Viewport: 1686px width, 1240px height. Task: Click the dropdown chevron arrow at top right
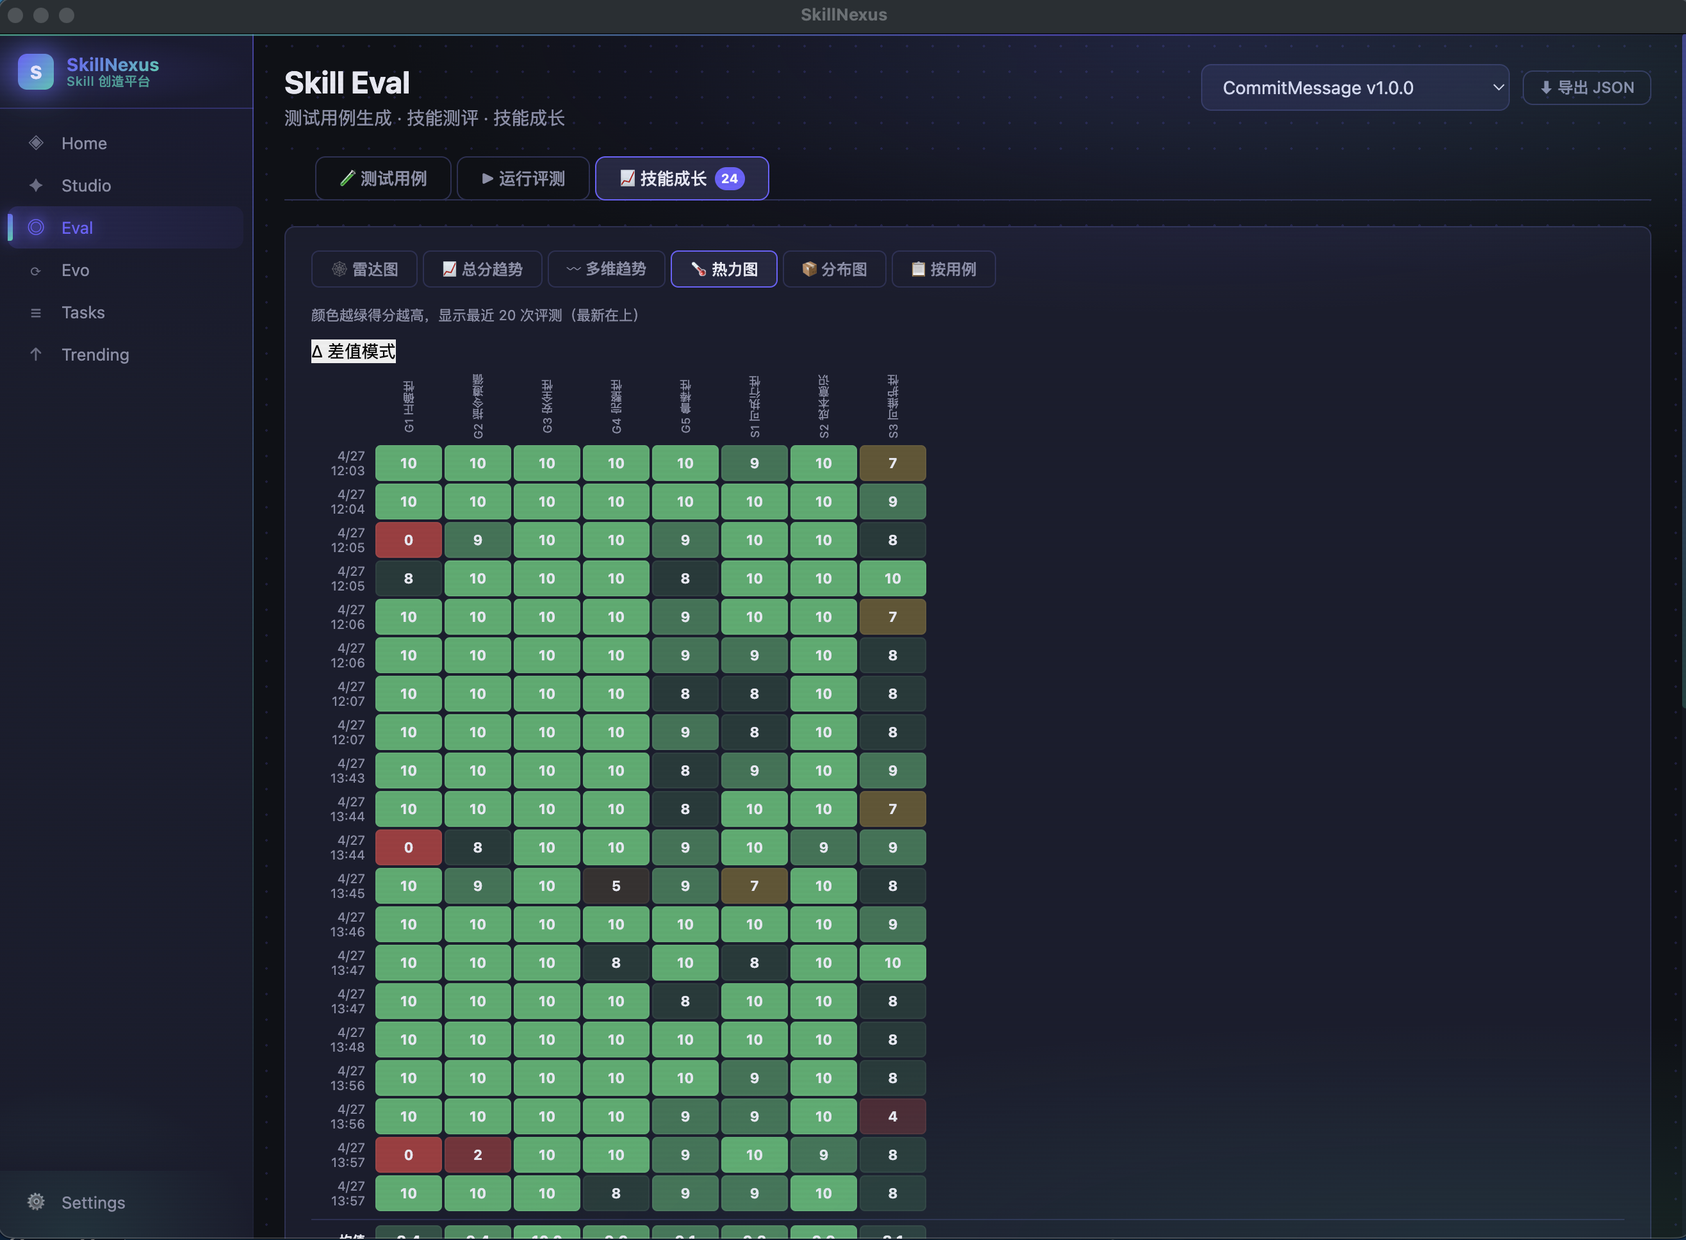pos(1498,88)
